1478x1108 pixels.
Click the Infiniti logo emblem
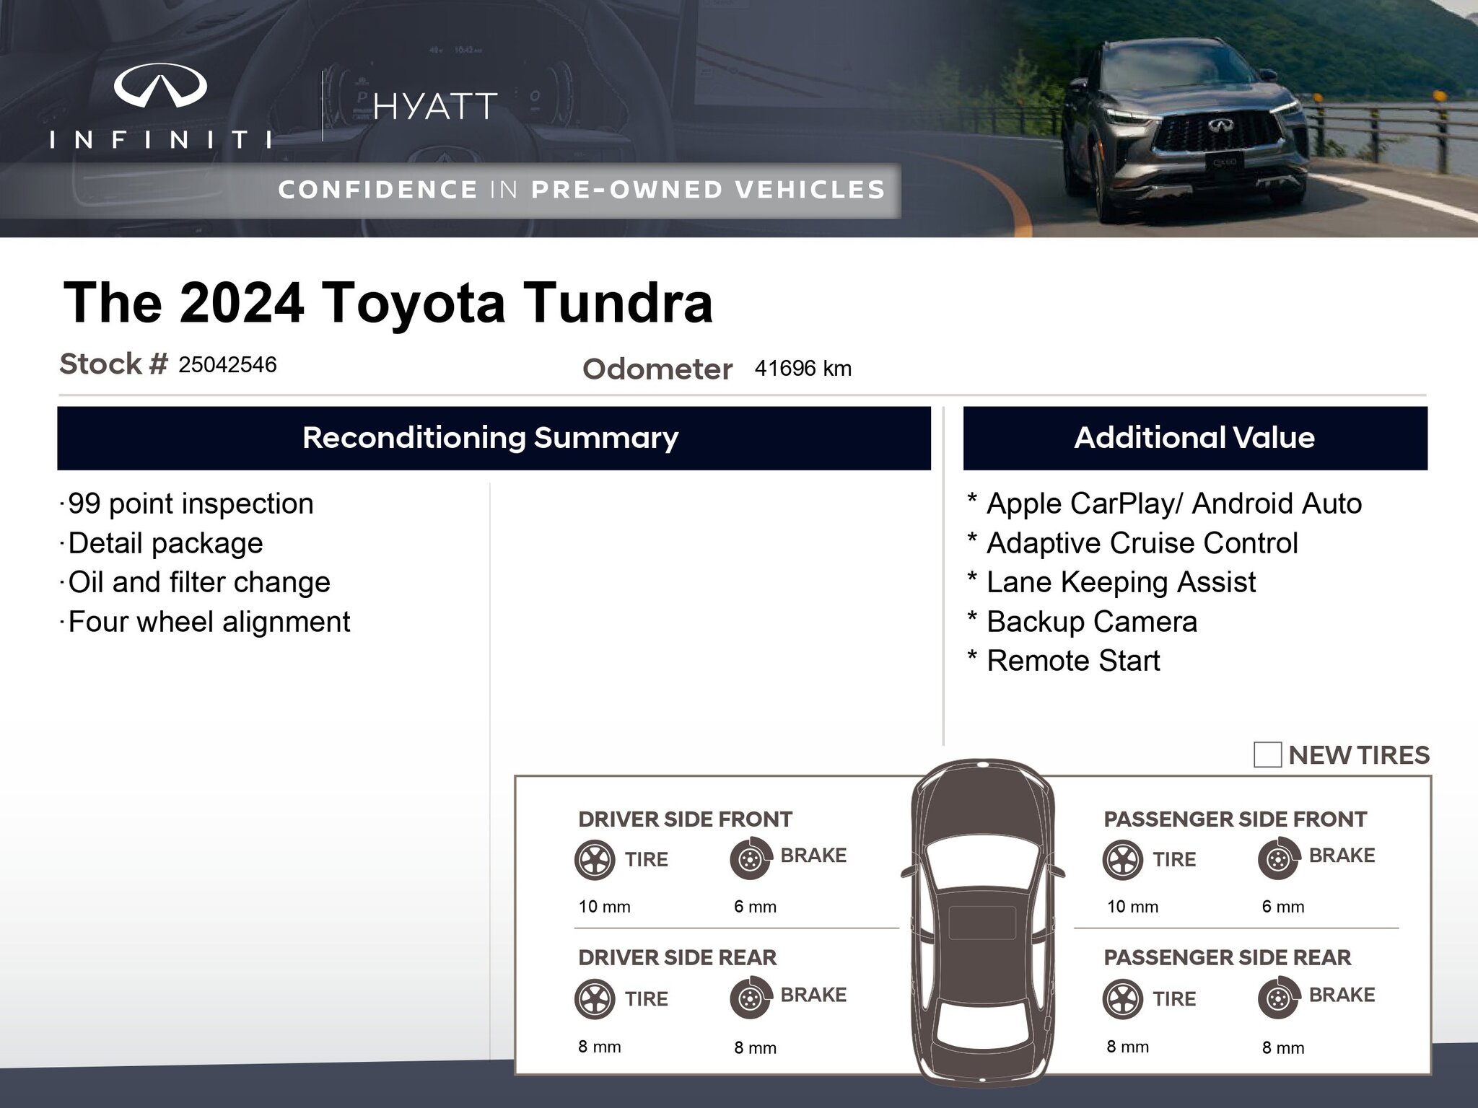tap(160, 85)
